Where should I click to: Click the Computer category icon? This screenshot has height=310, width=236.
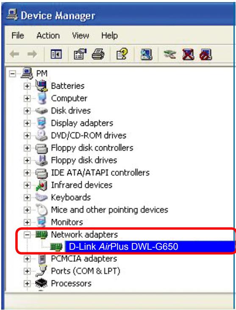coord(42,98)
